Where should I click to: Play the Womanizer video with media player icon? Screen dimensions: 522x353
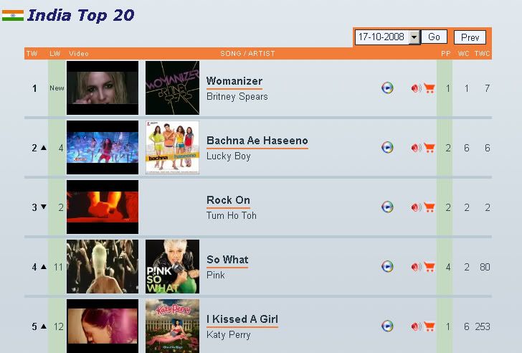click(x=387, y=88)
